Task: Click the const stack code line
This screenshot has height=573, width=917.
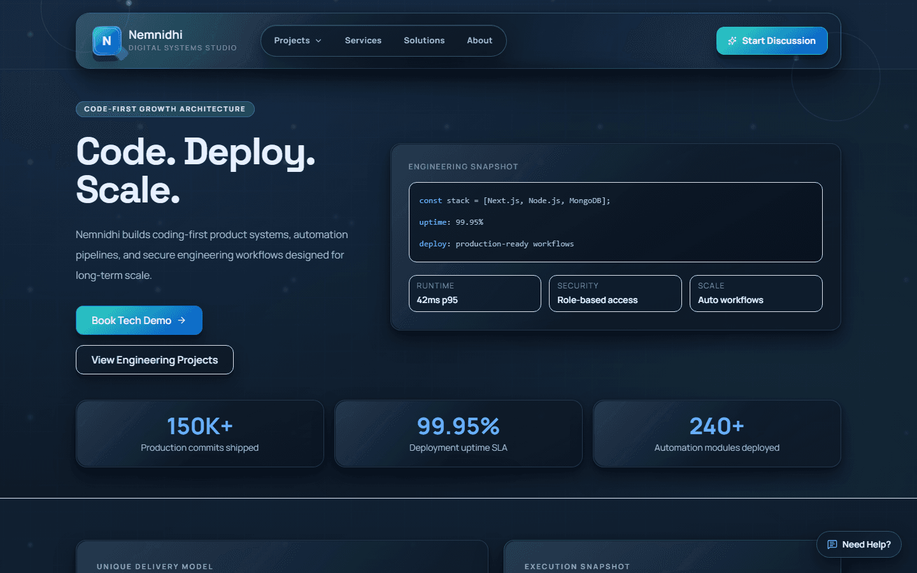Action: tap(515, 201)
